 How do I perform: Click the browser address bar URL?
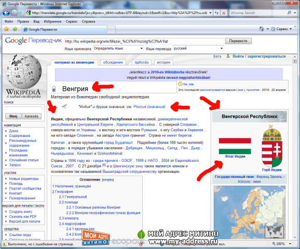[x=119, y=13]
